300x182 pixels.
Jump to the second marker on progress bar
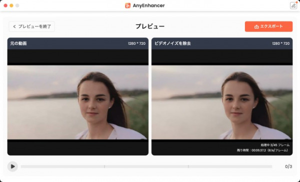(188, 167)
